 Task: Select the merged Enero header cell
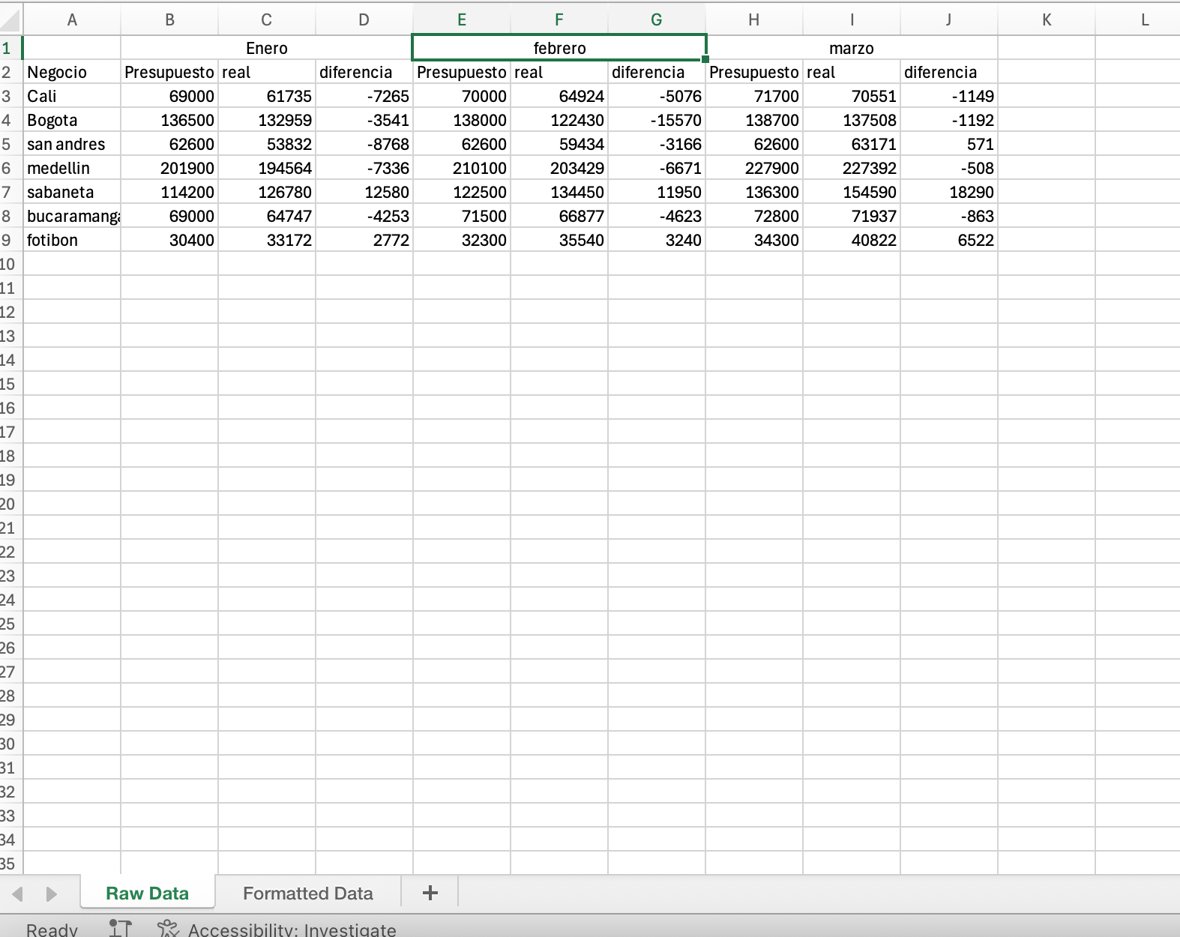[267, 48]
